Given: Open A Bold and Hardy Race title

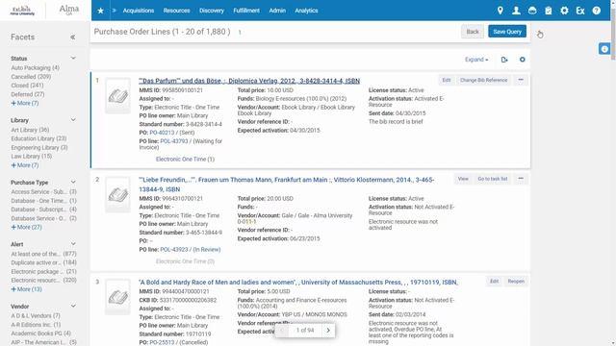Looking at the screenshot, I should click(298, 282).
